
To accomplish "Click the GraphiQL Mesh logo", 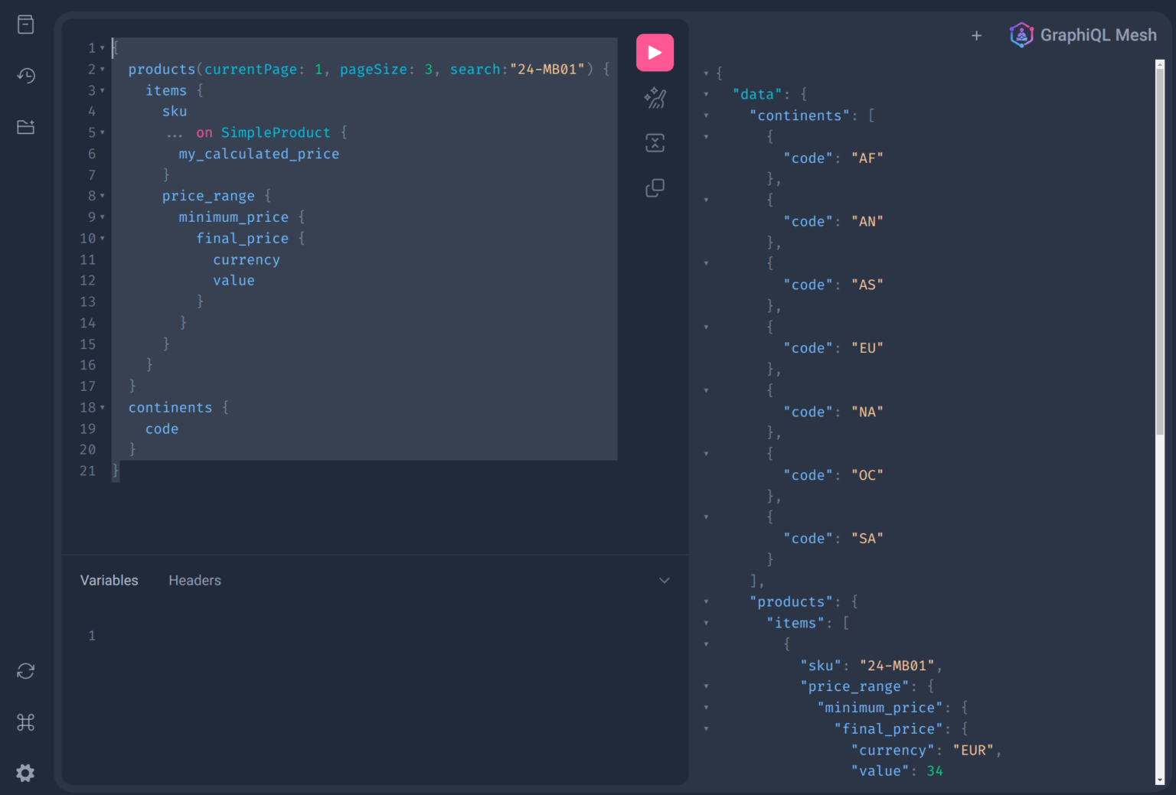I will click(1021, 34).
